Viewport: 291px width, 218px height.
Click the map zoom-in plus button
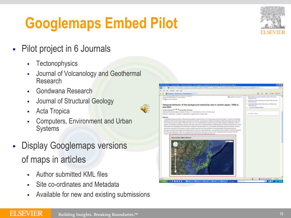175,154
